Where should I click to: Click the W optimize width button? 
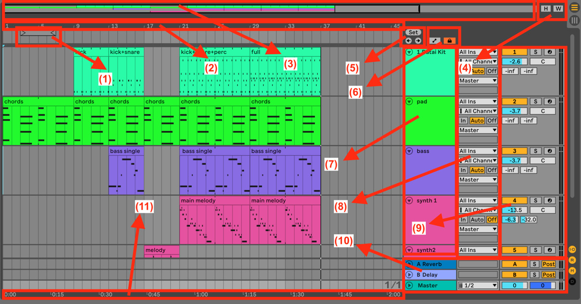point(558,8)
